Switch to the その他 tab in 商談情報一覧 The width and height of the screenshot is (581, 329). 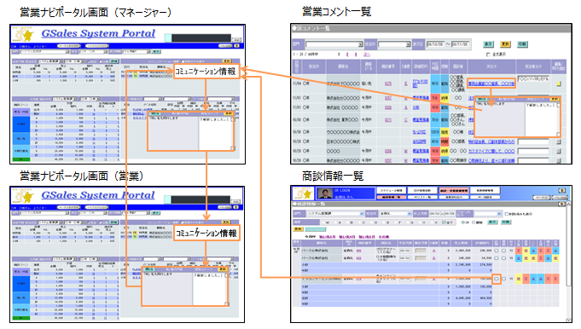[x=384, y=237]
